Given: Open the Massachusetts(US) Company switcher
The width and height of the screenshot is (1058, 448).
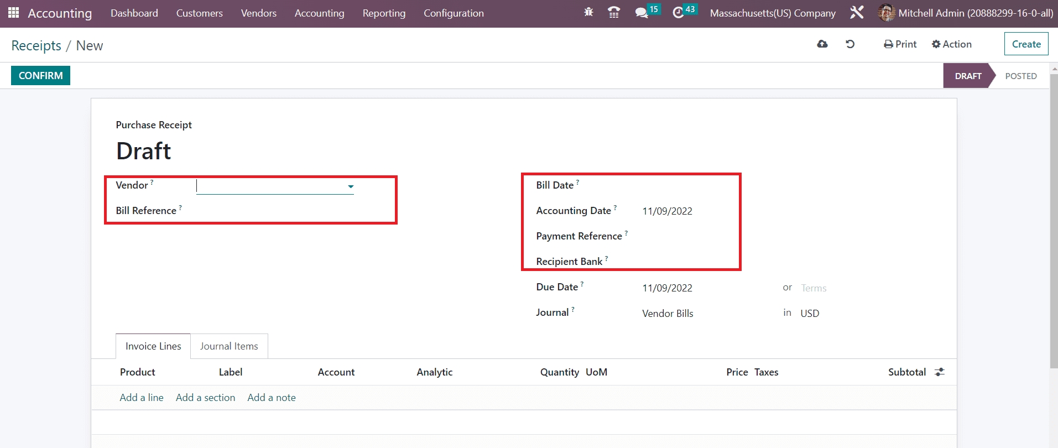Looking at the screenshot, I should coord(772,13).
